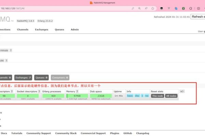
Task: Click the uptime value '1m 46s'
Action: point(119,96)
